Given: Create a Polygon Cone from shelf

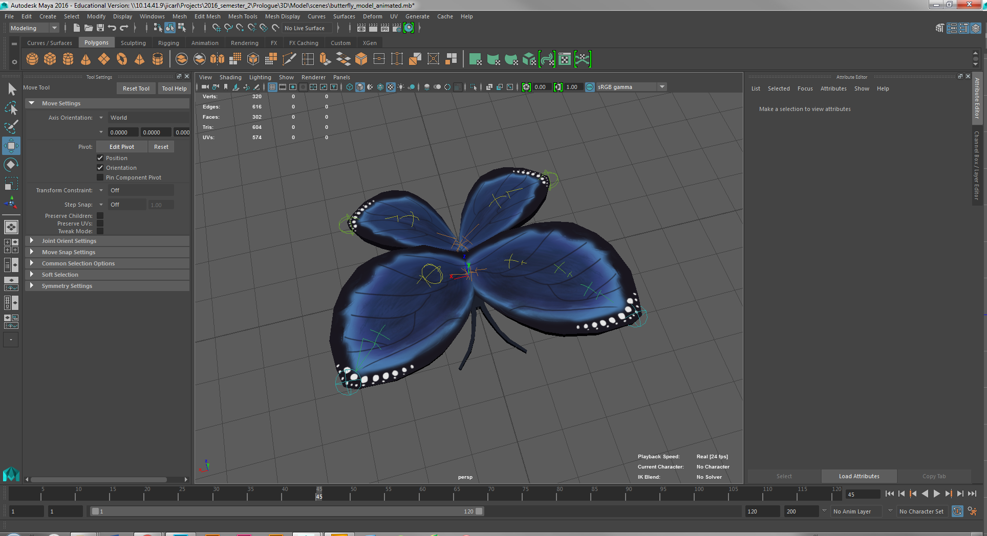Looking at the screenshot, I should coord(86,59).
